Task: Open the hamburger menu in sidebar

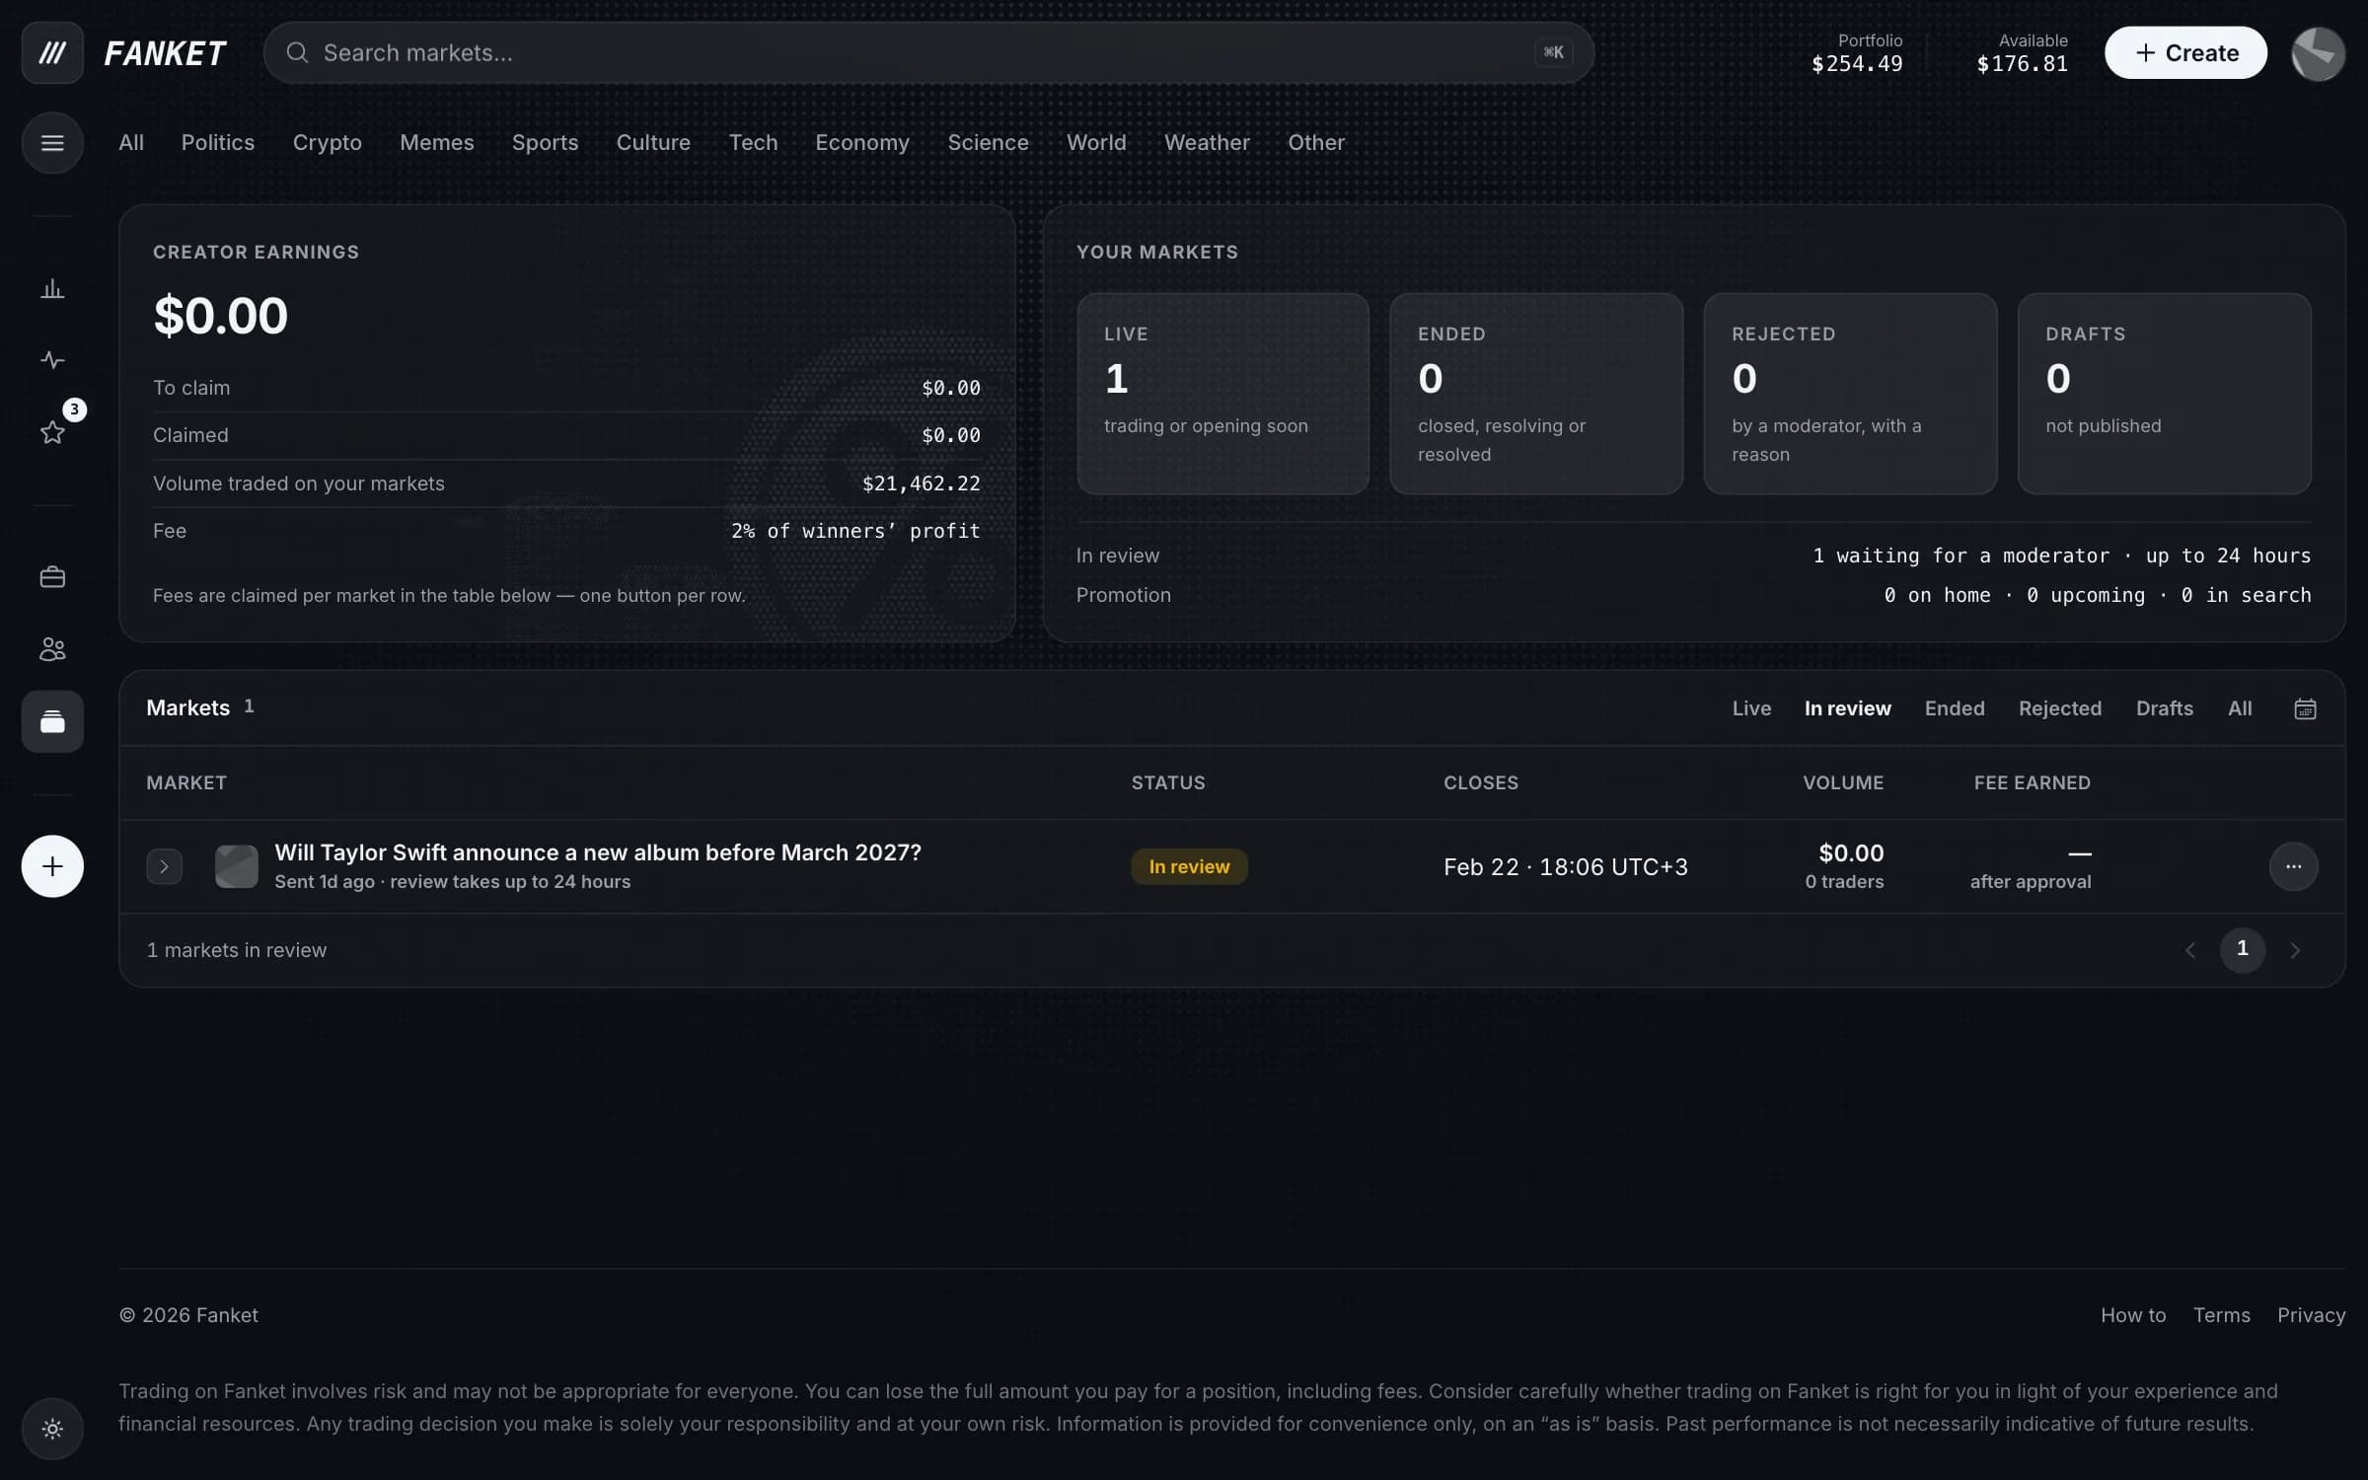Action: click(52, 143)
